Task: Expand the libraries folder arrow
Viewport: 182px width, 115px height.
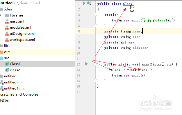Action: pos(1,15)
